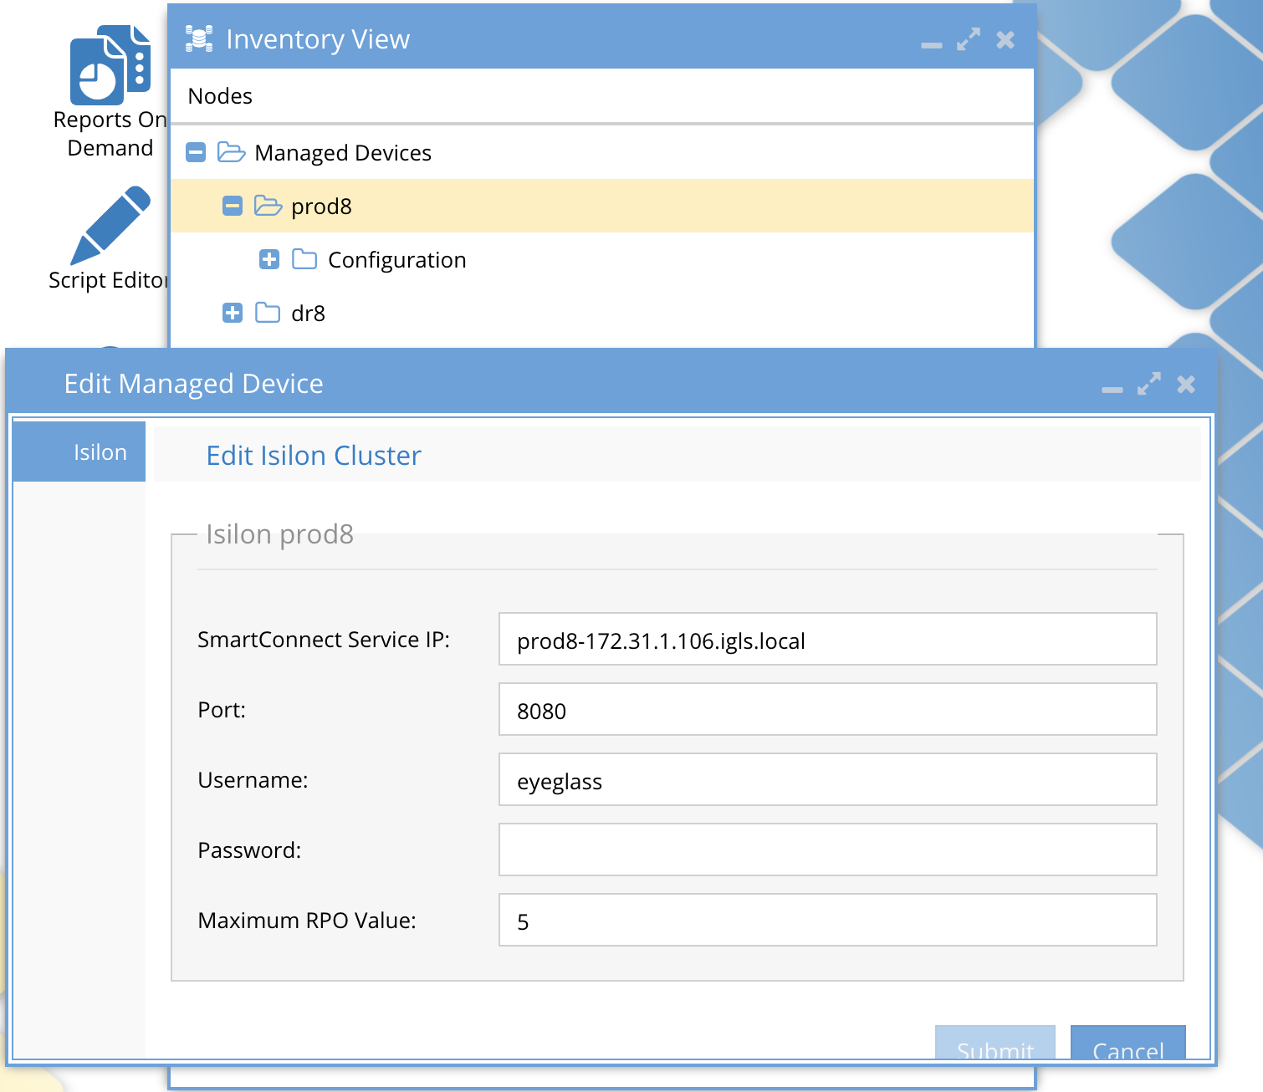Click the Password label
The width and height of the screenshot is (1263, 1092).
(249, 850)
